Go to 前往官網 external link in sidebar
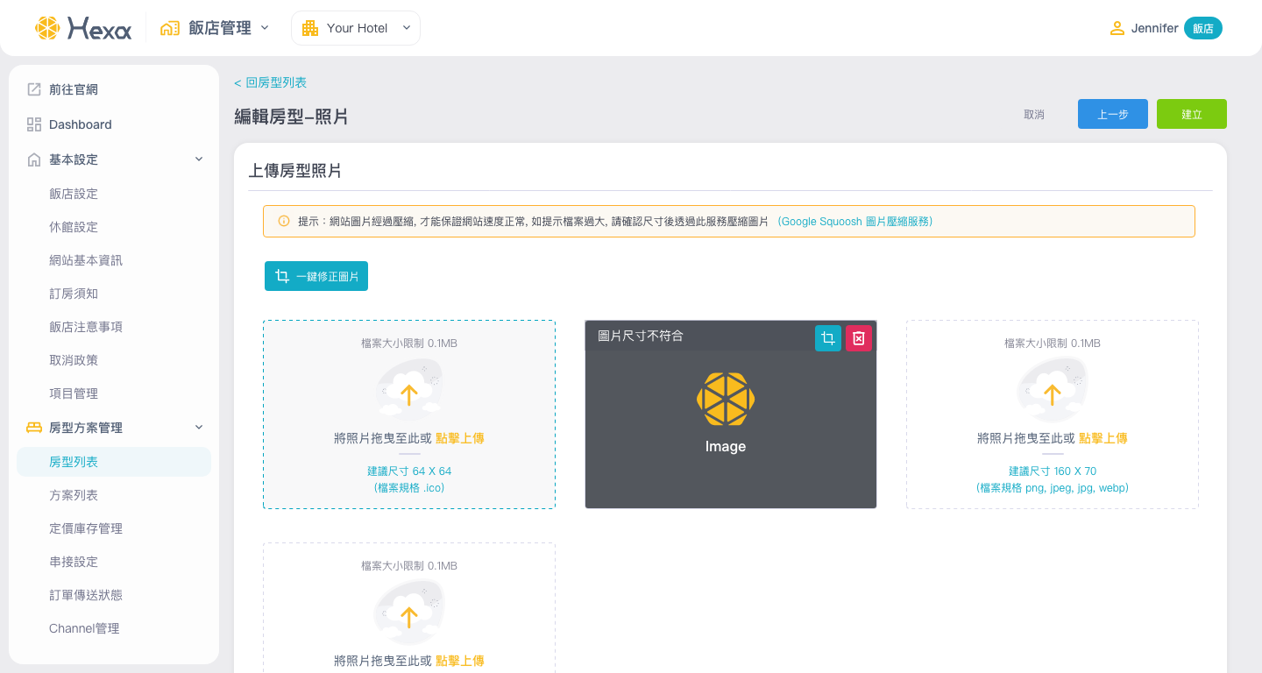This screenshot has width=1262, height=673. pyautogui.click(x=74, y=89)
